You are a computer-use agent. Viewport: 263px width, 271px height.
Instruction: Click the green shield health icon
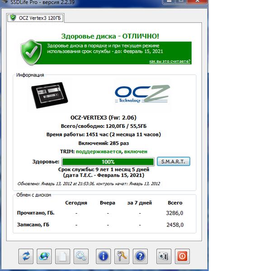31,52
